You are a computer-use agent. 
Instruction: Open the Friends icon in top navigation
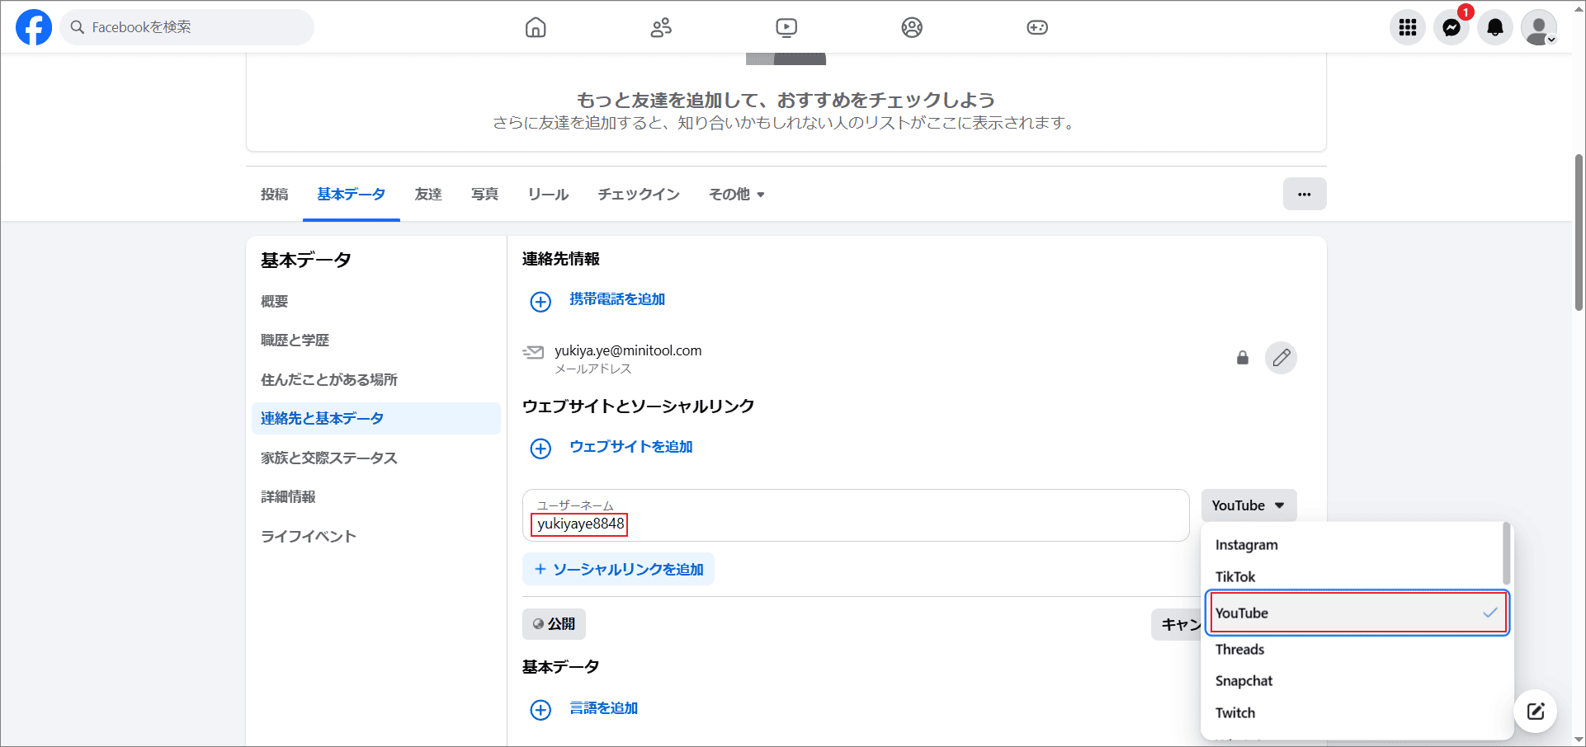click(x=660, y=27)
